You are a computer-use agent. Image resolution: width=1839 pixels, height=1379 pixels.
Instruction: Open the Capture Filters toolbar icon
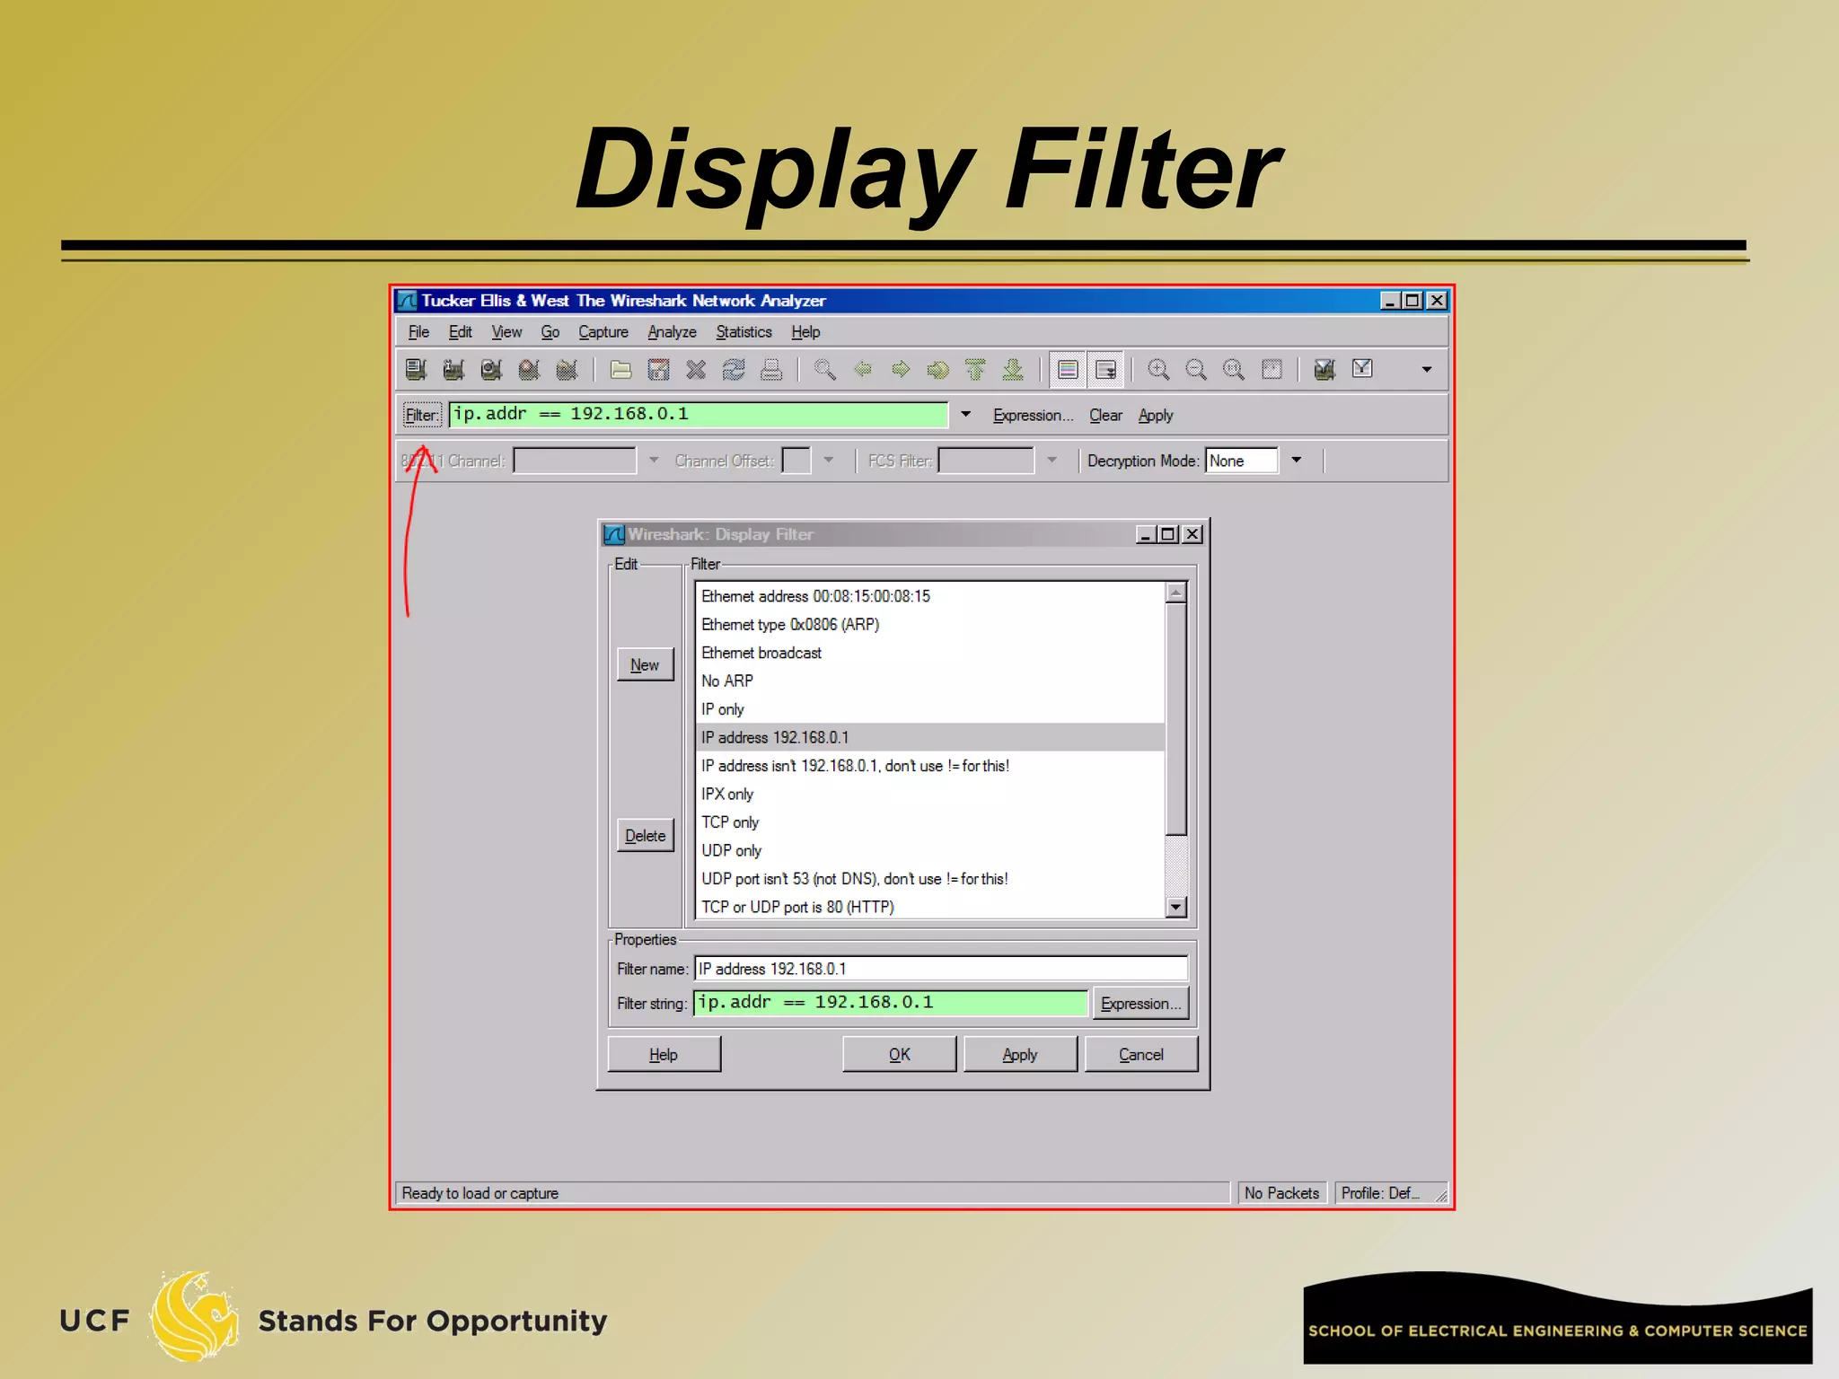pos(1324,369)
